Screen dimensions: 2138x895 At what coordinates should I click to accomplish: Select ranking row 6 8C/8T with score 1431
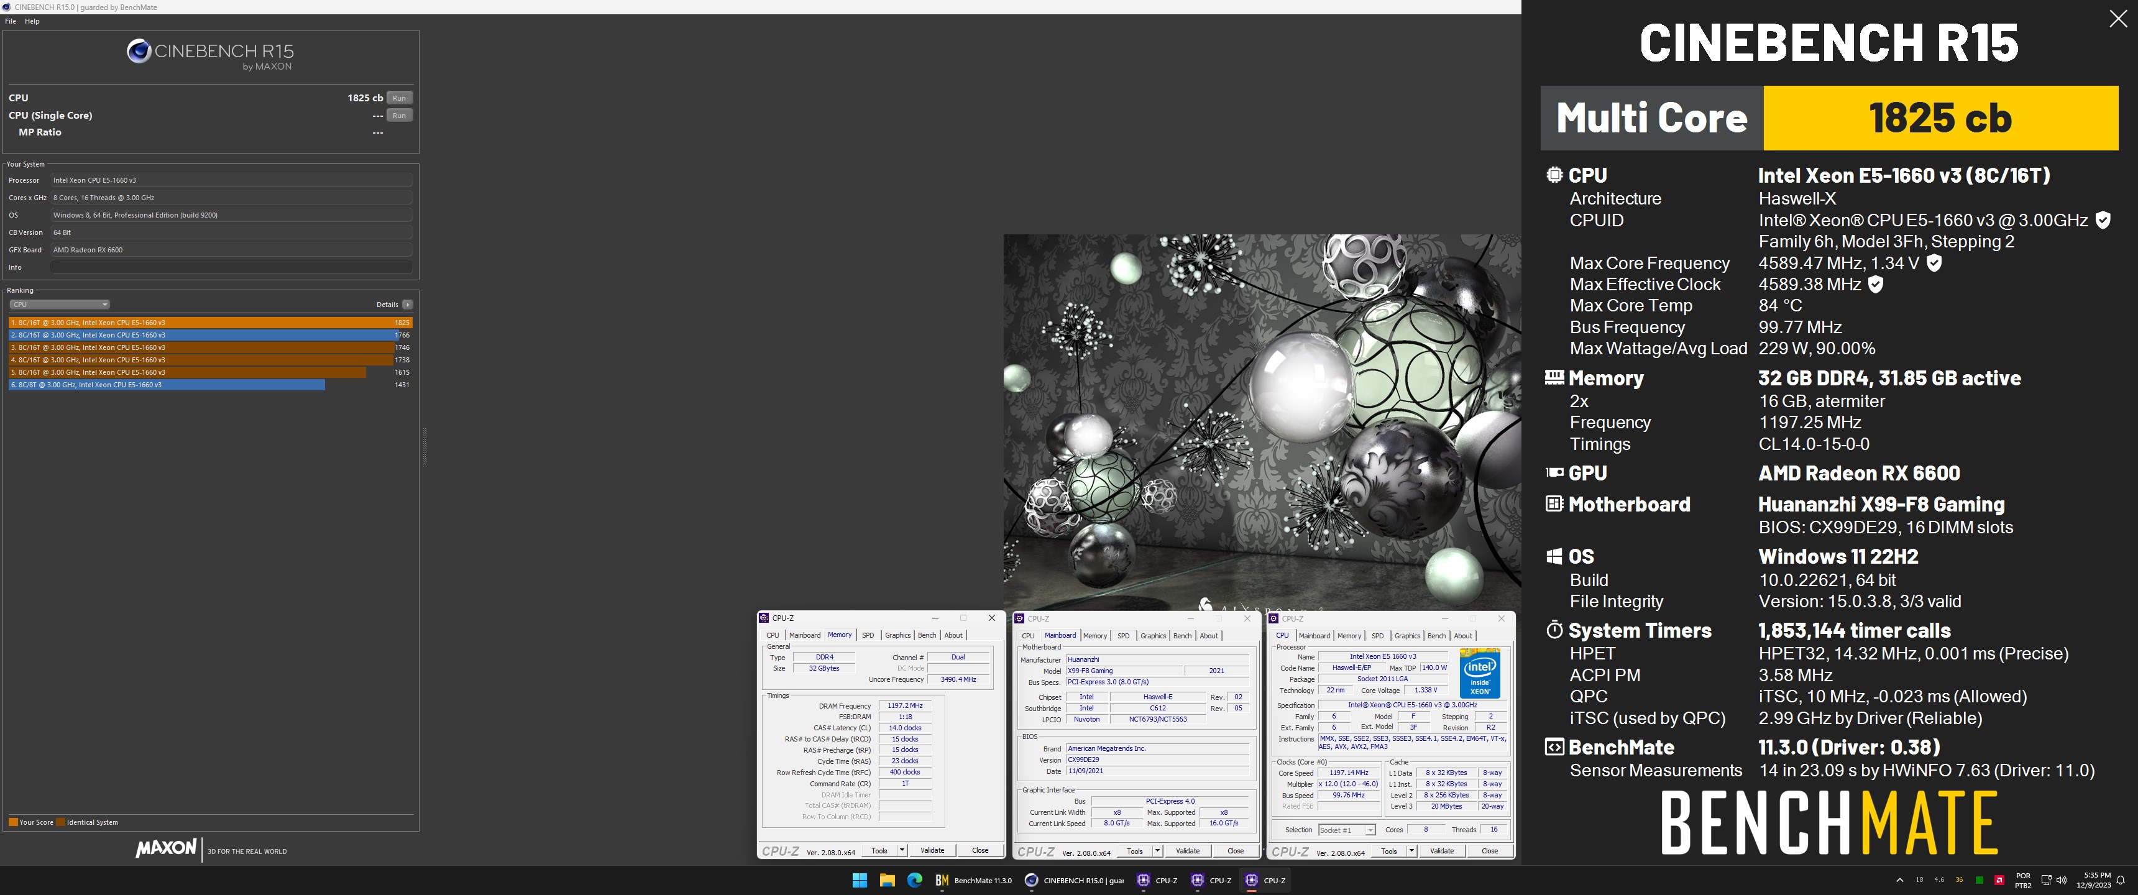211,385
